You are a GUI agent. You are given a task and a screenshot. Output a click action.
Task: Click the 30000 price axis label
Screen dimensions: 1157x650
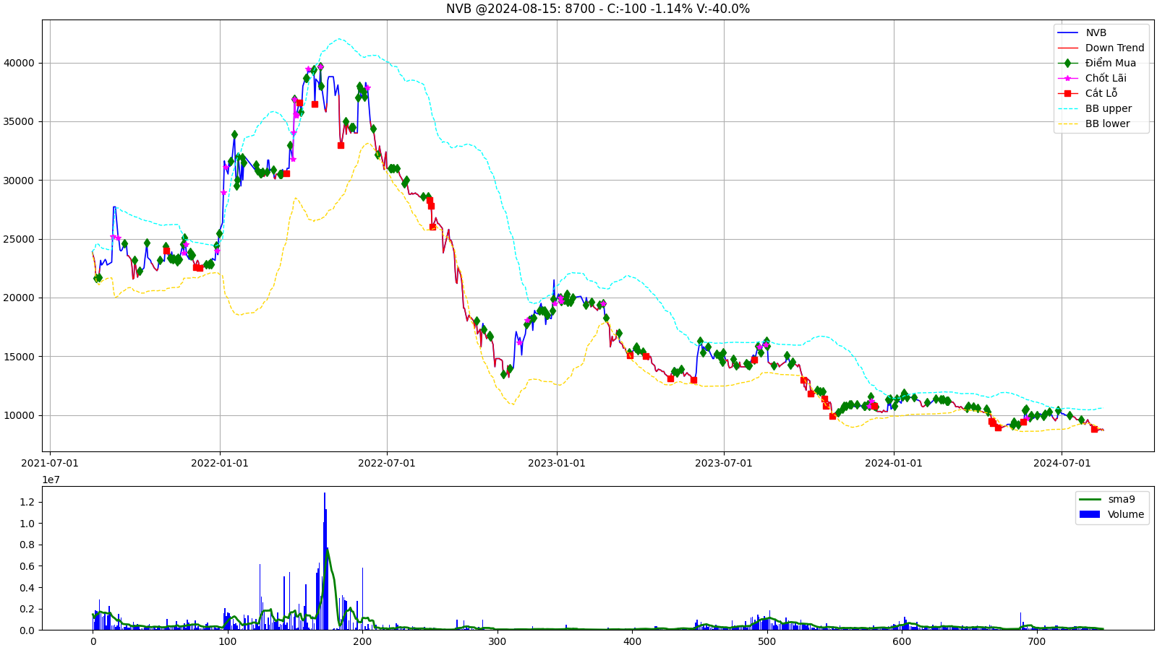pyautogui.click(x=19, y=181)
